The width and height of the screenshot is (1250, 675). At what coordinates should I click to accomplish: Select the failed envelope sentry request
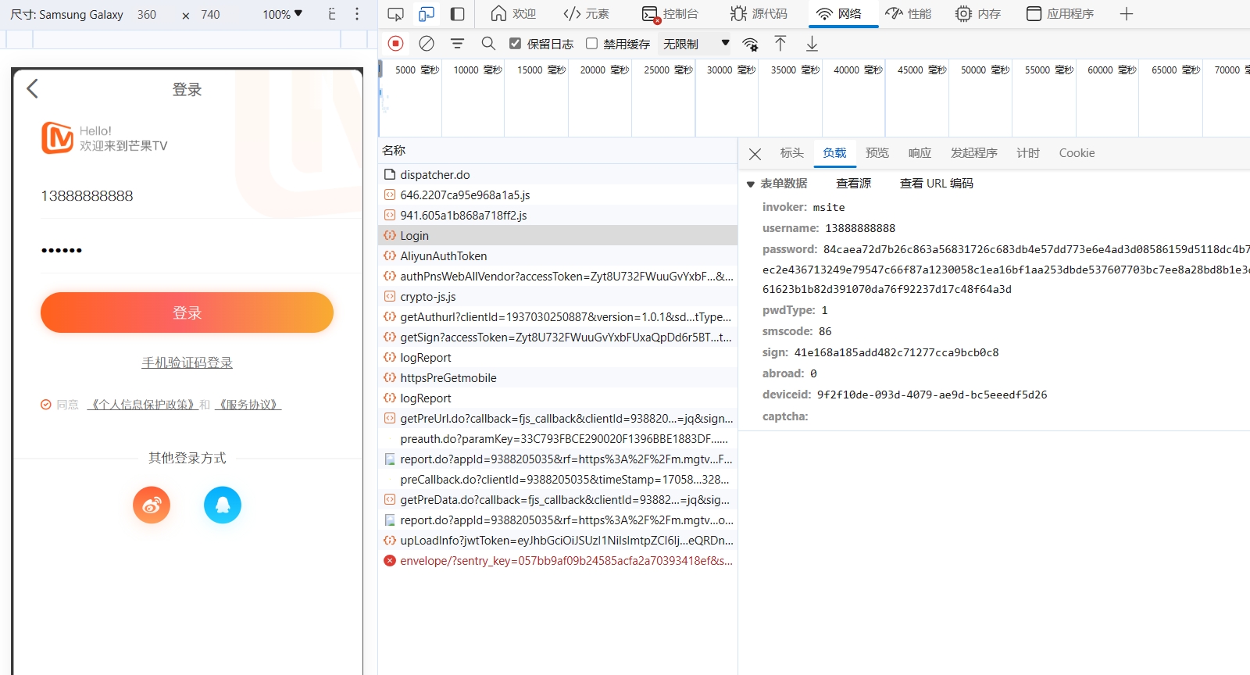click(x=558, y=561)
